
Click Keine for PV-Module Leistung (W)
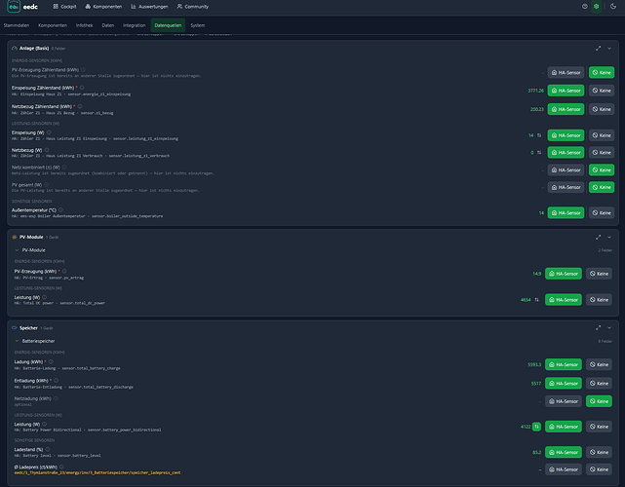coord(599,300)
